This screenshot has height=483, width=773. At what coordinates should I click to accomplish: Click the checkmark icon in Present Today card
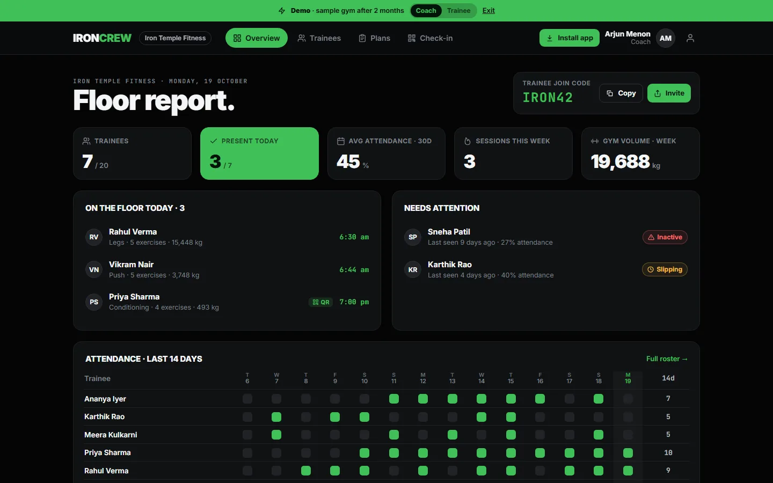click(214, 141)
